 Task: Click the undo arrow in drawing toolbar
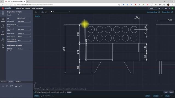tap(36, 12)
